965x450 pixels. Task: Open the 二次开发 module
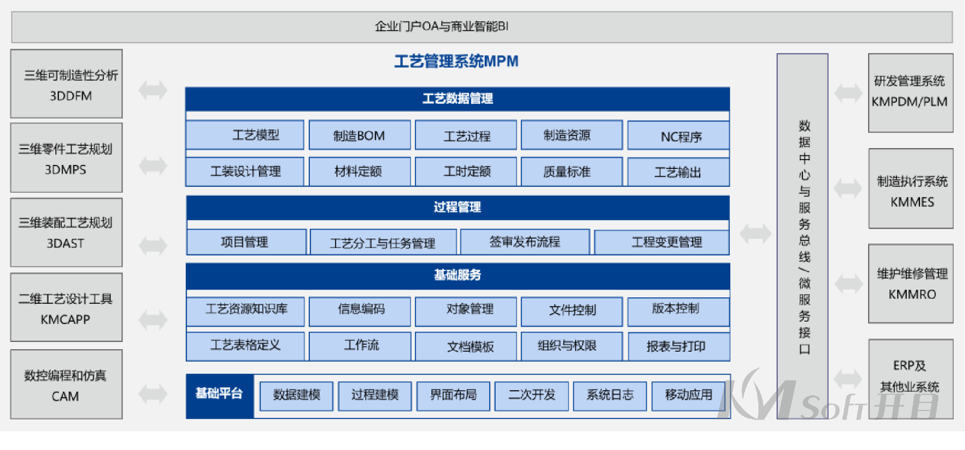coord(531,395)
